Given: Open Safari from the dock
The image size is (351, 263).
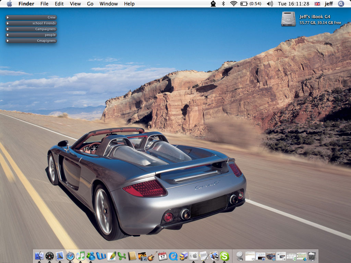Looking at the screenshot, I should [x=70, y=256].
